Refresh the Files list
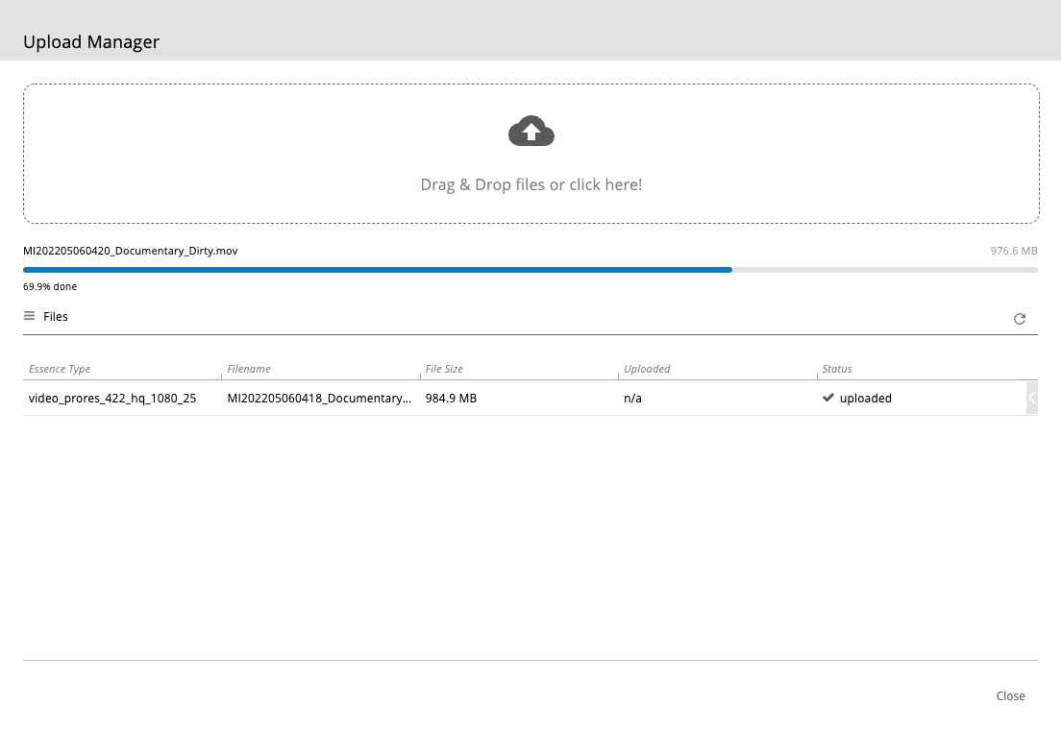This screenshot has height=729, width=1061. [1020, 319]
